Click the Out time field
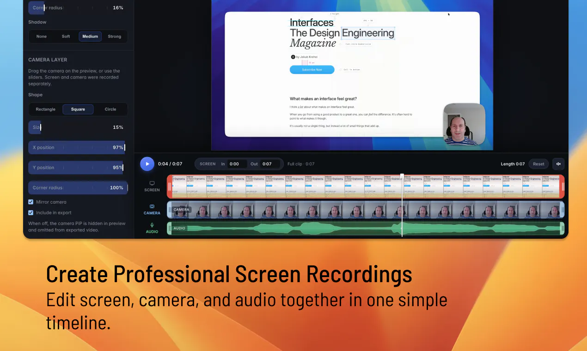This screenshot has height=351, width=587. click(270, 164)
